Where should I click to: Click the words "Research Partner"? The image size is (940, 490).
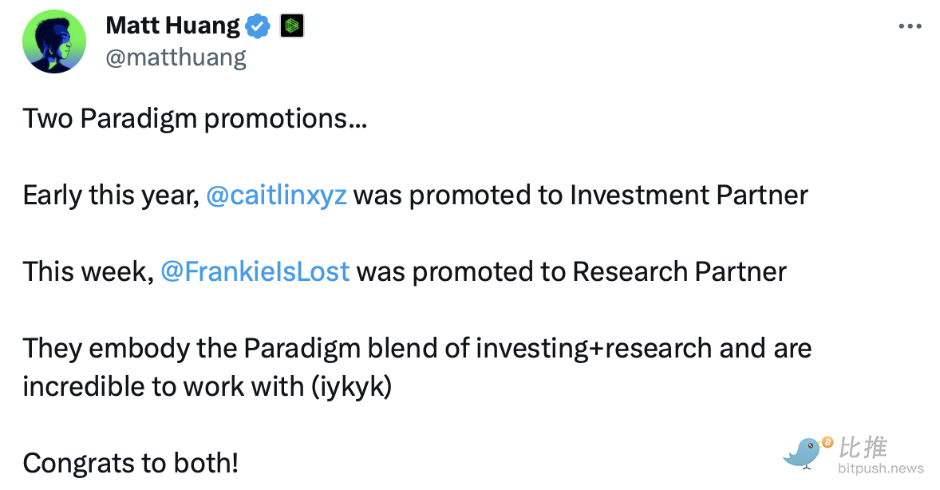click(x=679, y=272)
